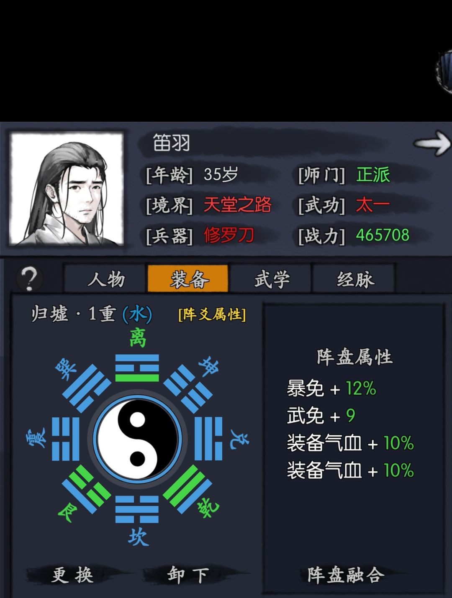Click the question mark help icon
The height and width of the screenshot is (598, 452).
tap(29, 279)
